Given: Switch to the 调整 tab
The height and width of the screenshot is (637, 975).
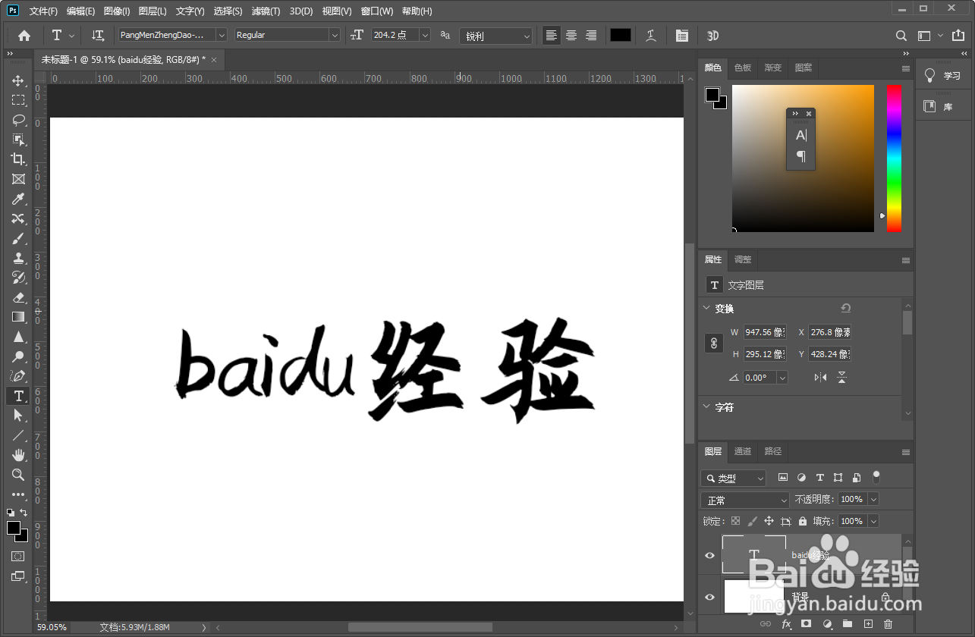Looking at the screenshot, I should [743, 259].
